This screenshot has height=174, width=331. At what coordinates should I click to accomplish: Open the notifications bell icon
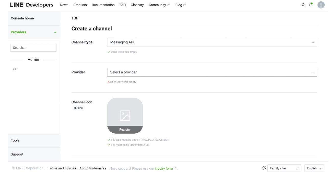pos(311,5)
